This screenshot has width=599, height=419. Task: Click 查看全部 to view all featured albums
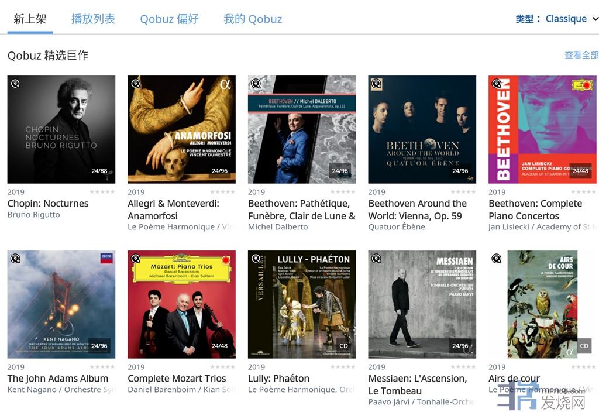pyautogui.click(x=581, y=55)
